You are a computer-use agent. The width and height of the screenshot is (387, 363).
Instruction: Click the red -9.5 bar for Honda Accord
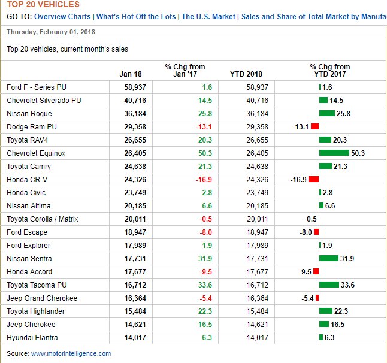pos(316,272)
